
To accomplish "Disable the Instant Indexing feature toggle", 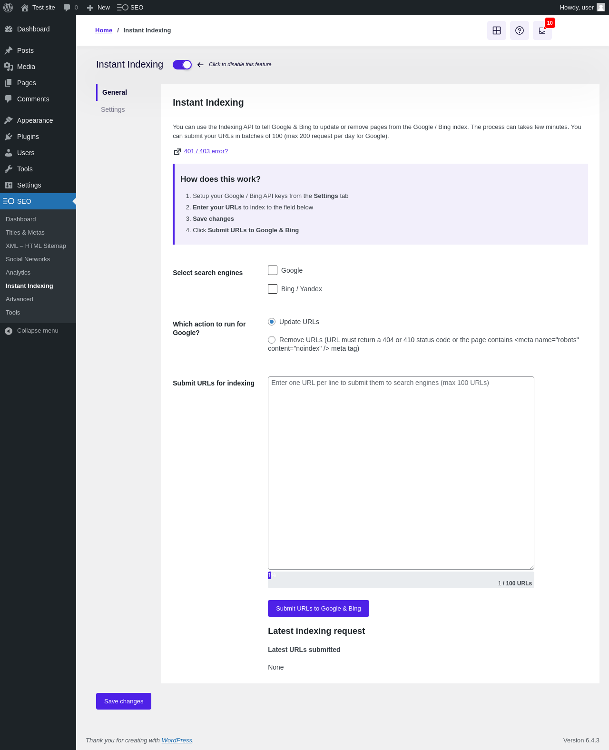I will pos(182,65).
